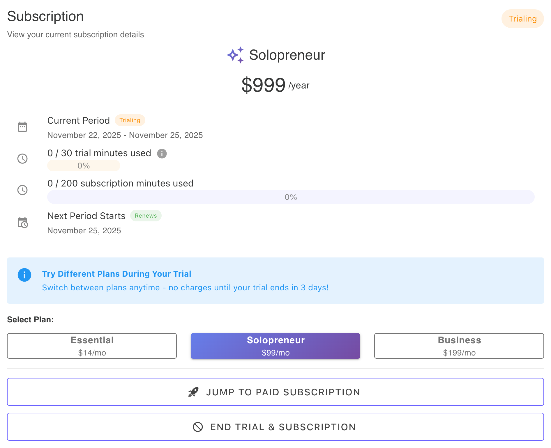This screenshot has width=551, height=448.
Task: Click the rocket icon on the paid subscription button
Action: pos(193,392)
